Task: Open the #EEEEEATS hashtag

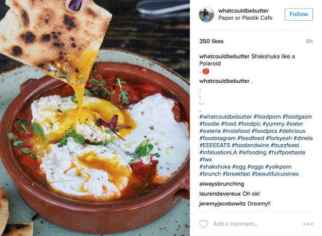Action: [x=215, y=145]
